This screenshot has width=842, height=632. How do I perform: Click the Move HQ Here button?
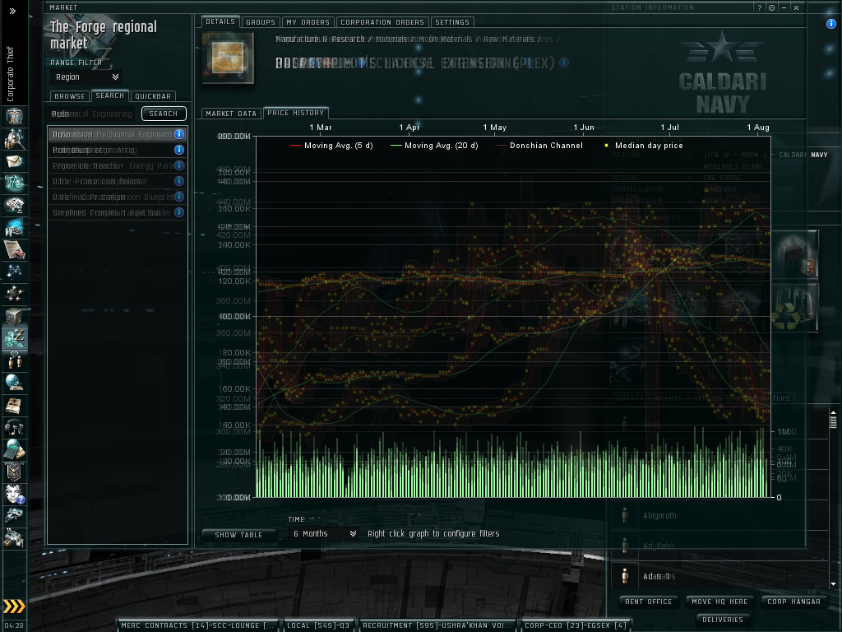719,602
